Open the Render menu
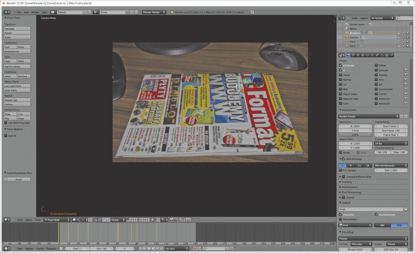415x253 pixels. point(35,12)
